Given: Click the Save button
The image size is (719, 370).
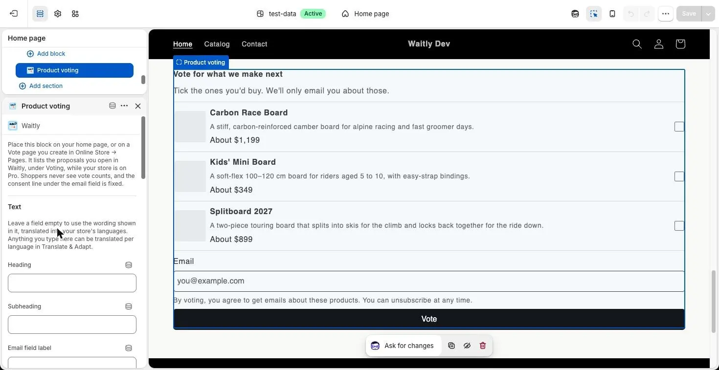Looking at the screenshot, I should (x=689, y=14).
